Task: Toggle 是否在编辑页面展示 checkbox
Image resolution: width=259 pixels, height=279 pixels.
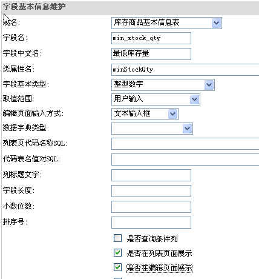Action: coord(117,267)
